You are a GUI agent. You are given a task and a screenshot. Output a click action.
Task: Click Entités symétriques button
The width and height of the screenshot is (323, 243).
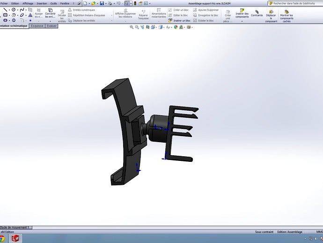[81, 10]
